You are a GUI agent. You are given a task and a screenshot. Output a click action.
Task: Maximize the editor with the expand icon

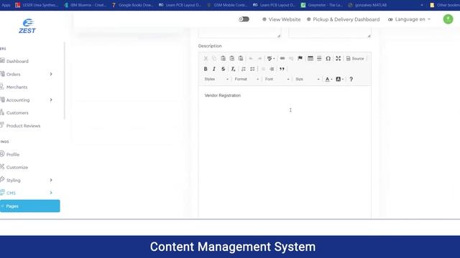pos(339,59)
